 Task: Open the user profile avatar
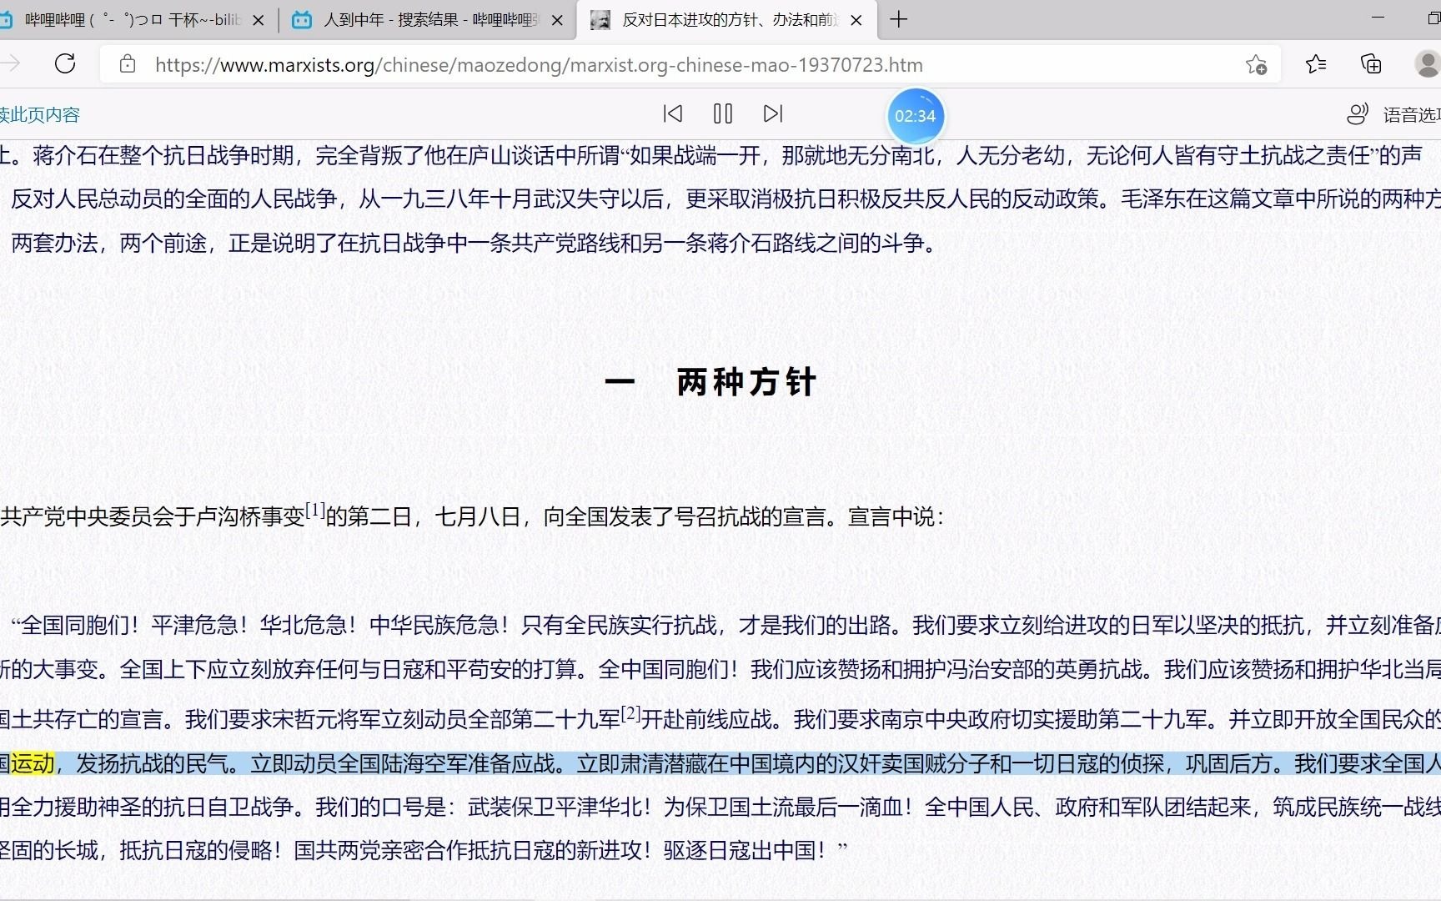[x=1428, y=64]
